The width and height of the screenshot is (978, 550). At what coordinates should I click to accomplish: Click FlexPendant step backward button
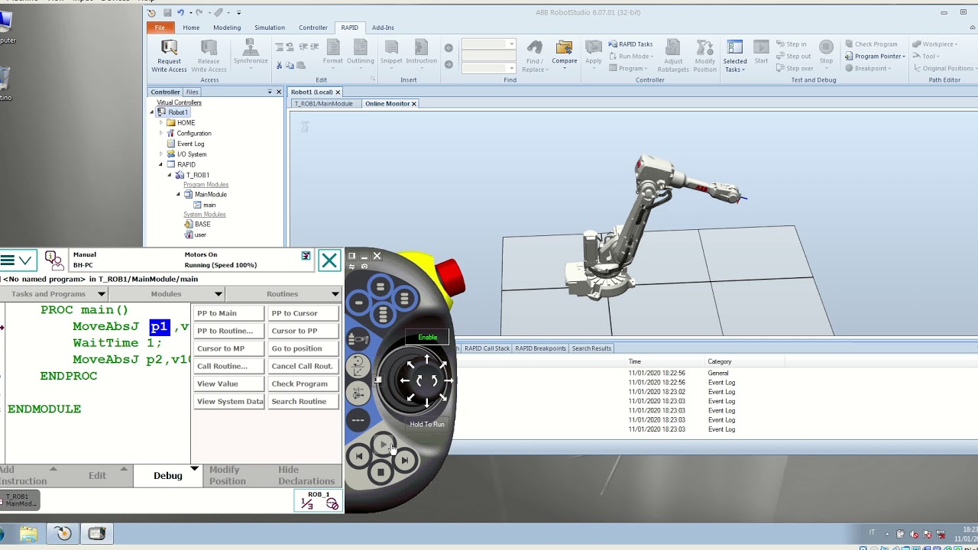(359, 456)
